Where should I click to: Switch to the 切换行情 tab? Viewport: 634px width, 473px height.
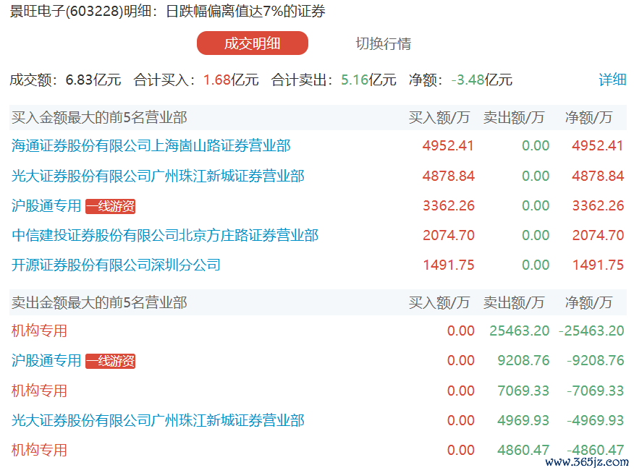coord(384,43)
